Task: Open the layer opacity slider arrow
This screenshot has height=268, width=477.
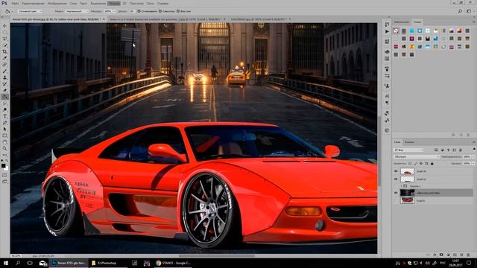Action: pyautogui.click(x=473, y=157)
